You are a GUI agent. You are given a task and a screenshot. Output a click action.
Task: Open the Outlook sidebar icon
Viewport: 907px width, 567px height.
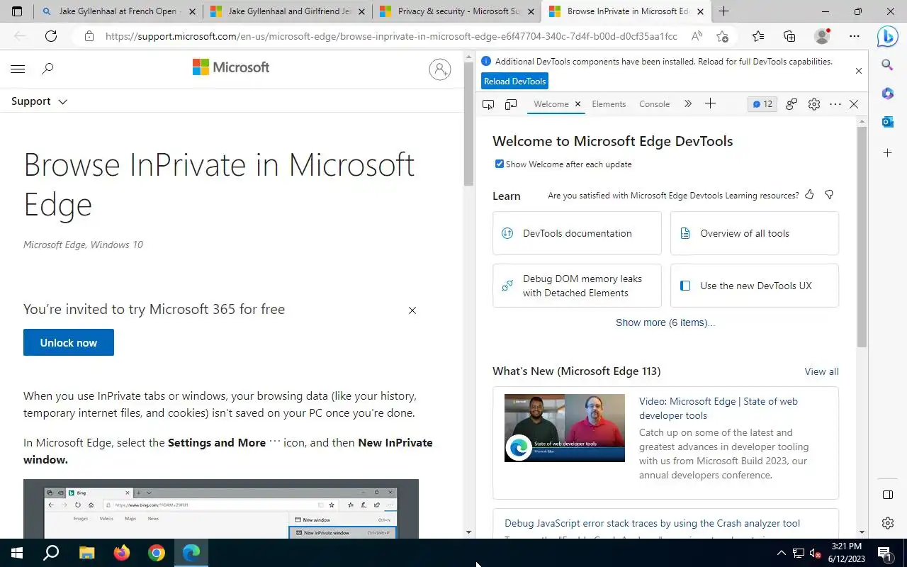pyautogui.click(x=887, y=122)
